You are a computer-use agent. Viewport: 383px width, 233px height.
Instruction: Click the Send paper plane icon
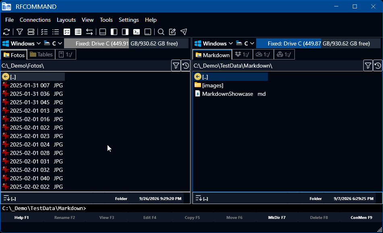(x=184, y=32)
